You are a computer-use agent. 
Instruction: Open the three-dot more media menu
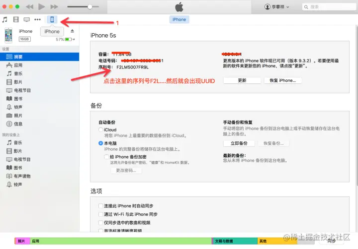point(37,19)
